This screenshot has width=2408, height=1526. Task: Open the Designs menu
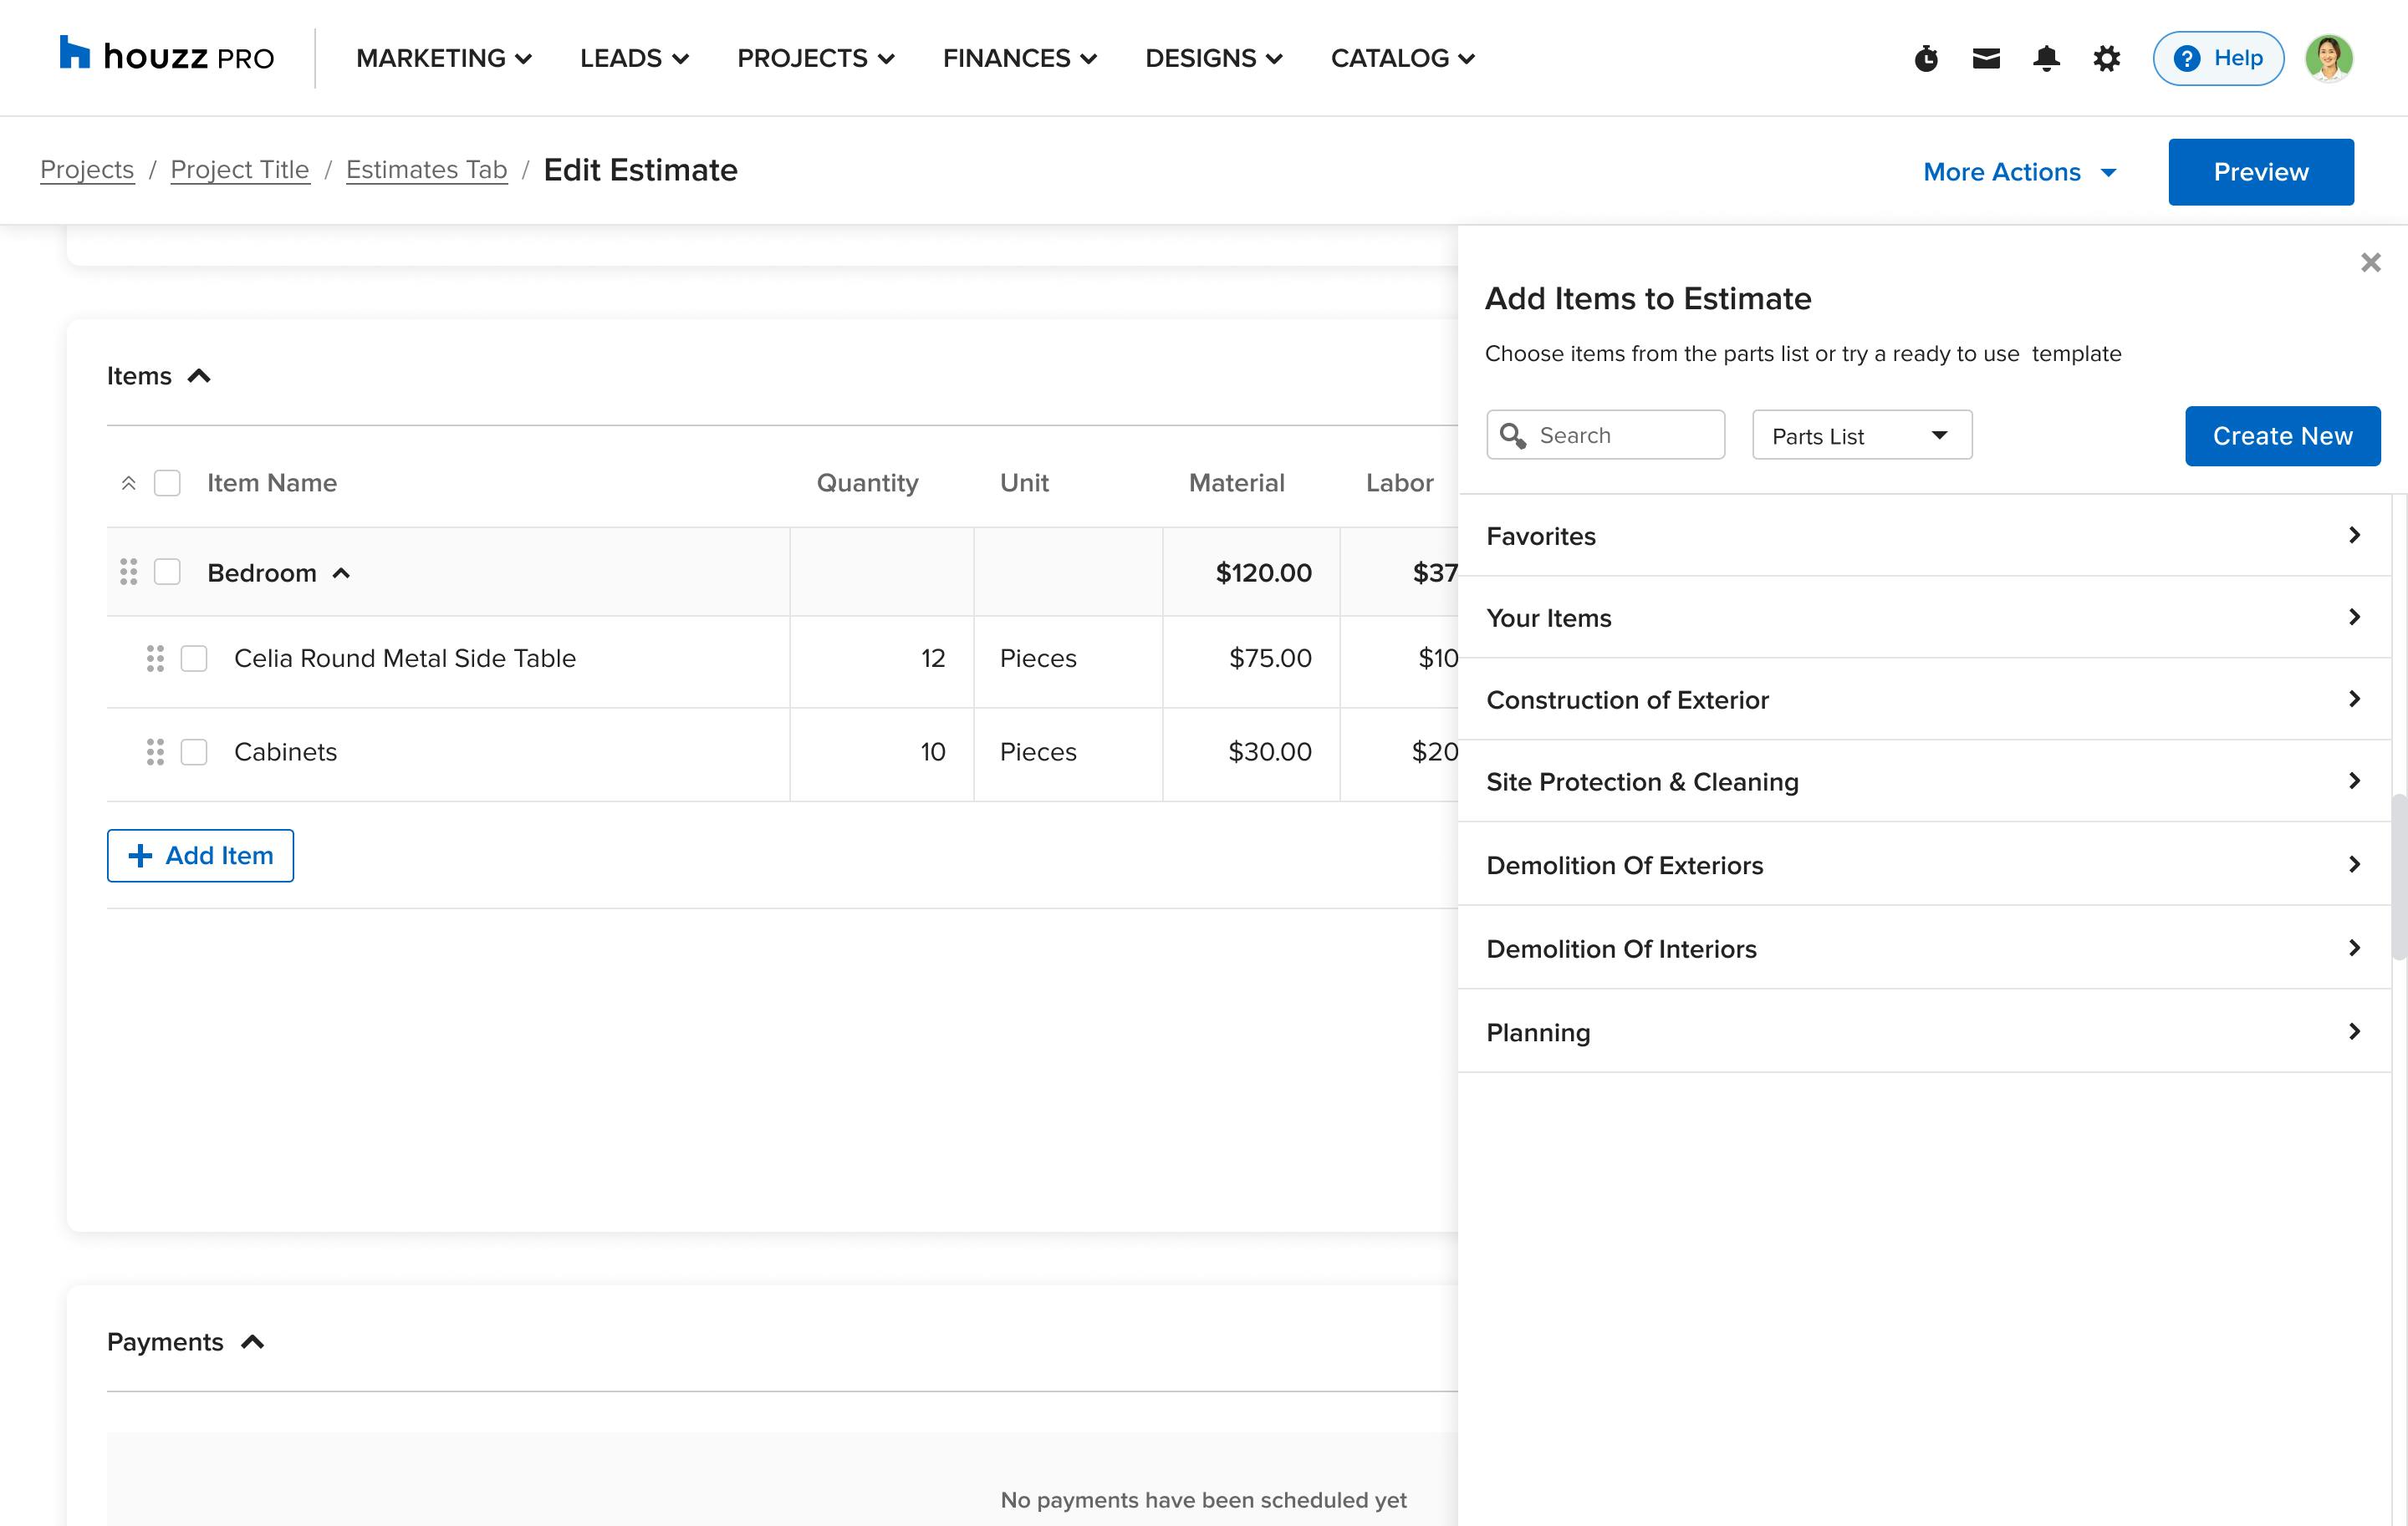tap(1213, 58)
